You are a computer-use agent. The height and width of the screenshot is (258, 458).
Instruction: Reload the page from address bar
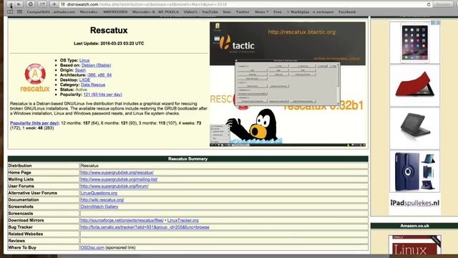pyautogui.click(x=429, y=4)
